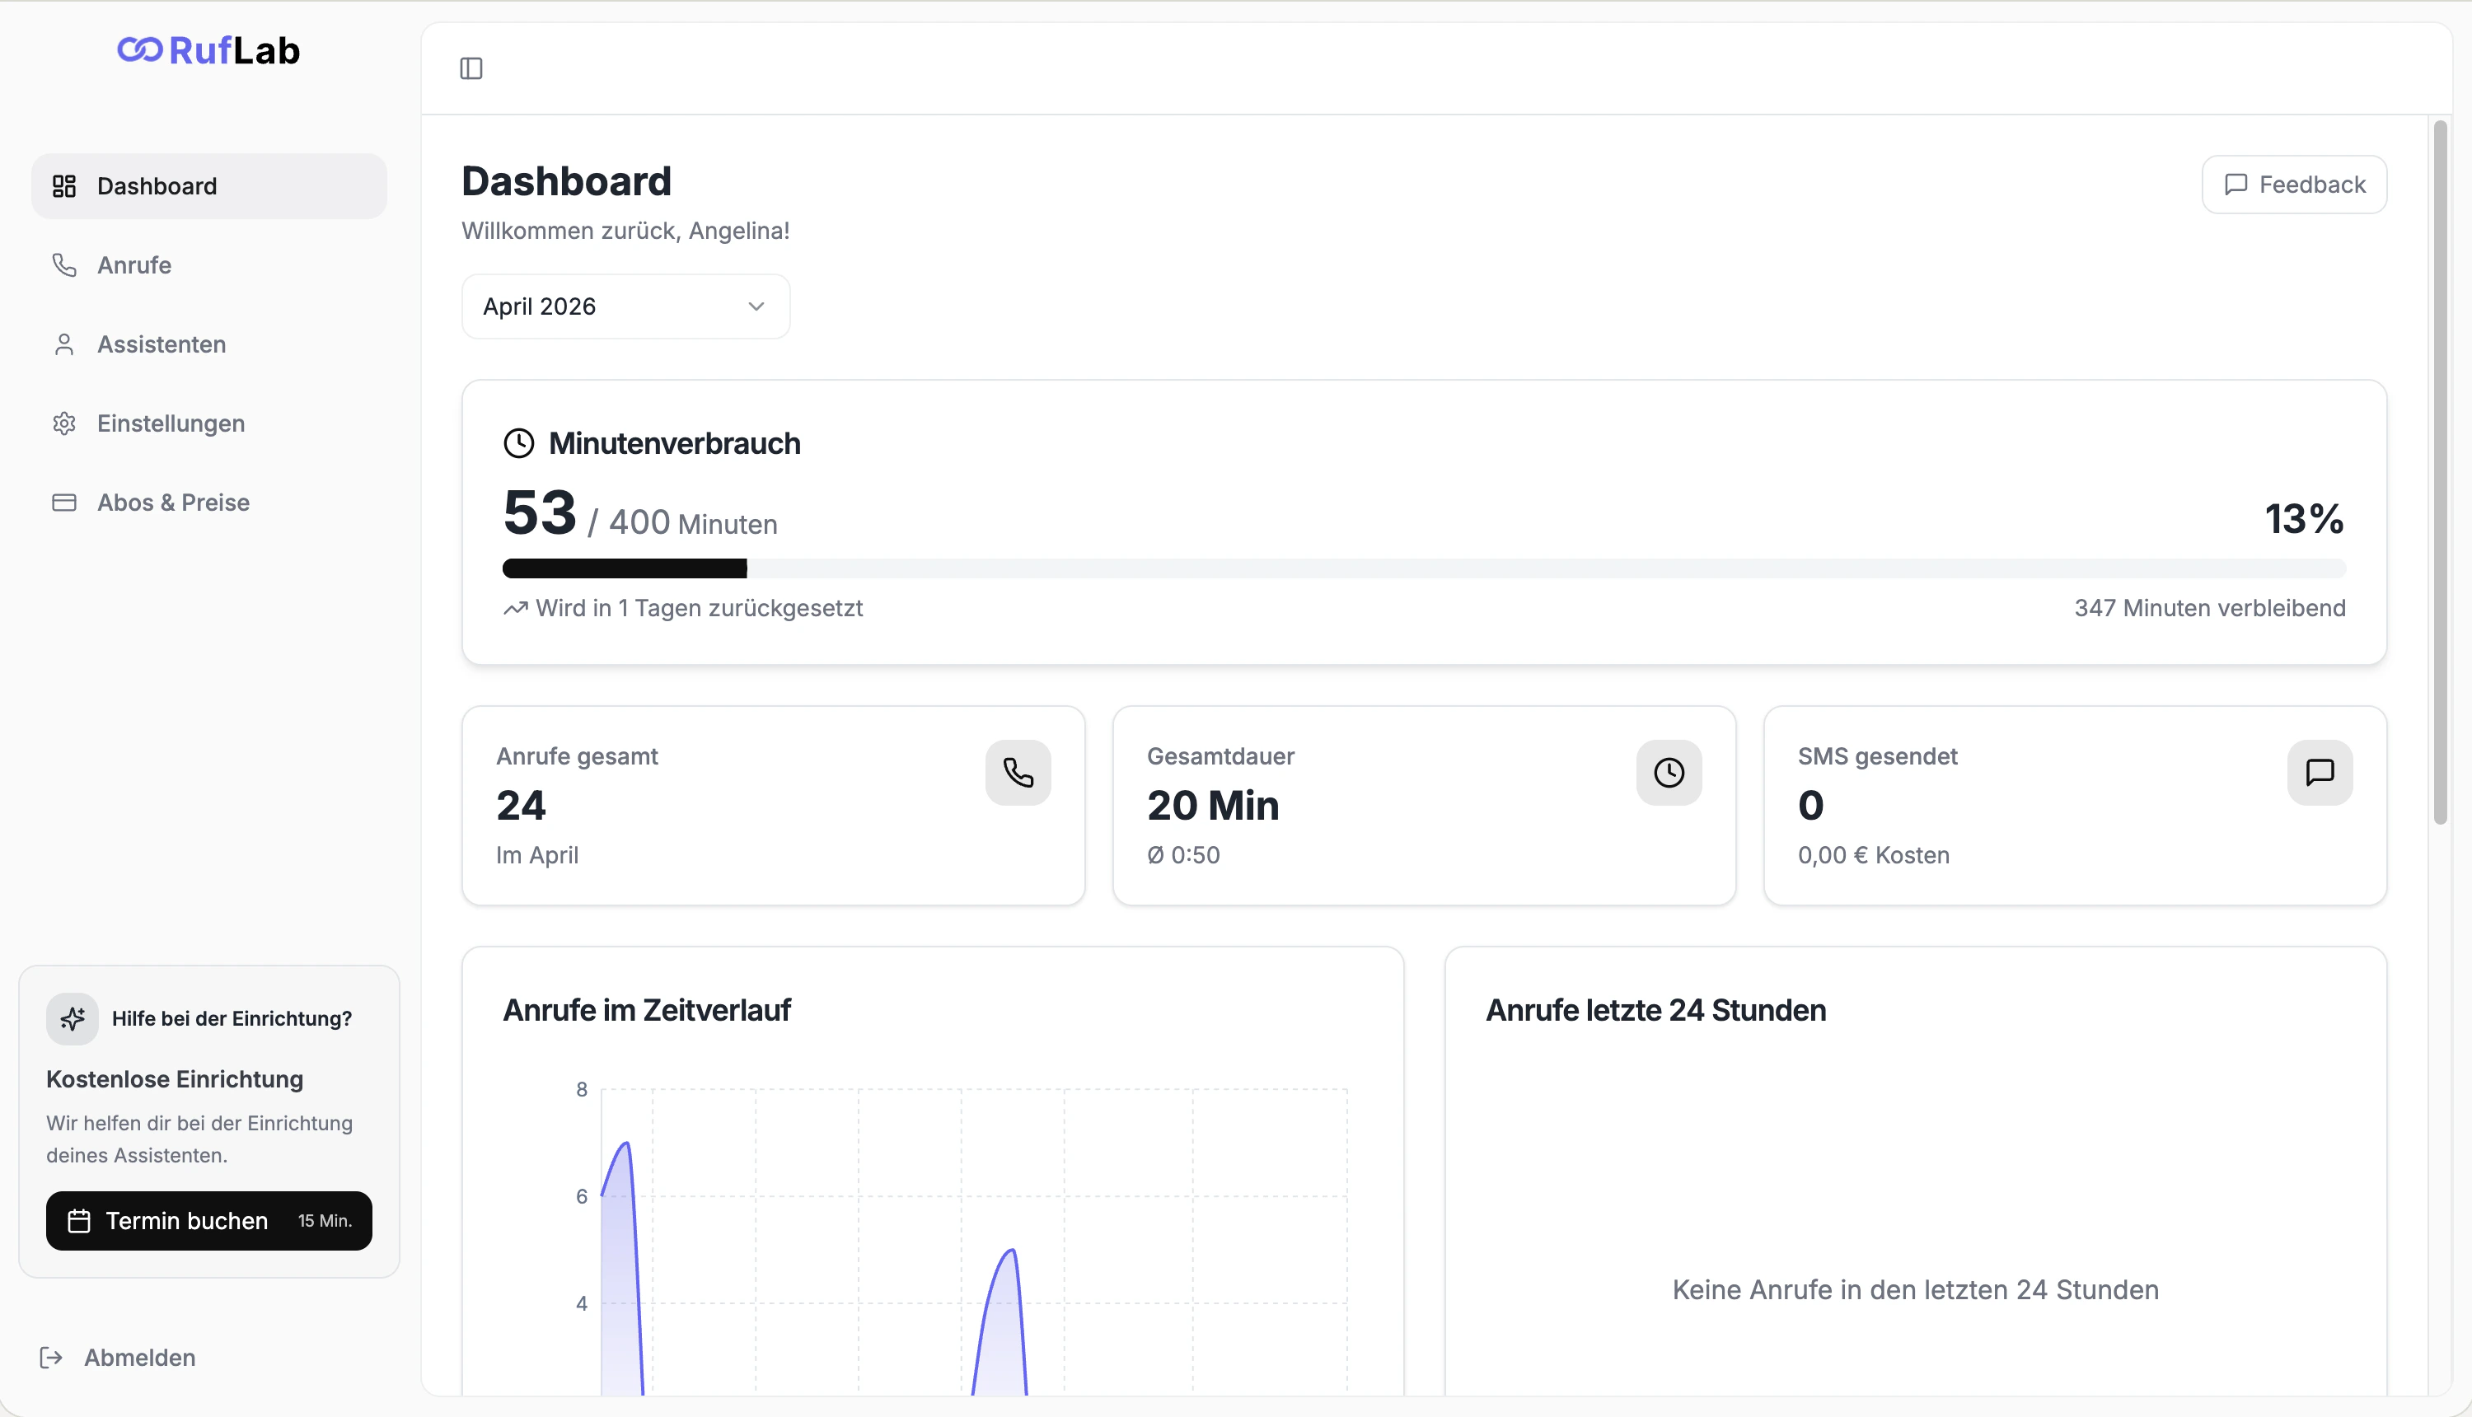Navigate to Einstellungen
2472x1417 pixels.
point(209,423)
